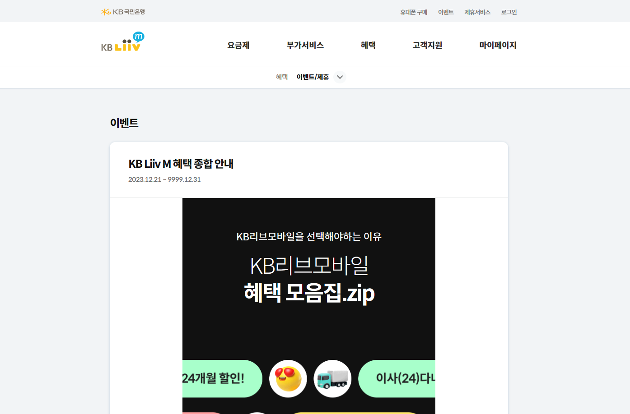Click the KB Liiv M logo
This screenshot has height=414, width=630.
pos(121,44)
